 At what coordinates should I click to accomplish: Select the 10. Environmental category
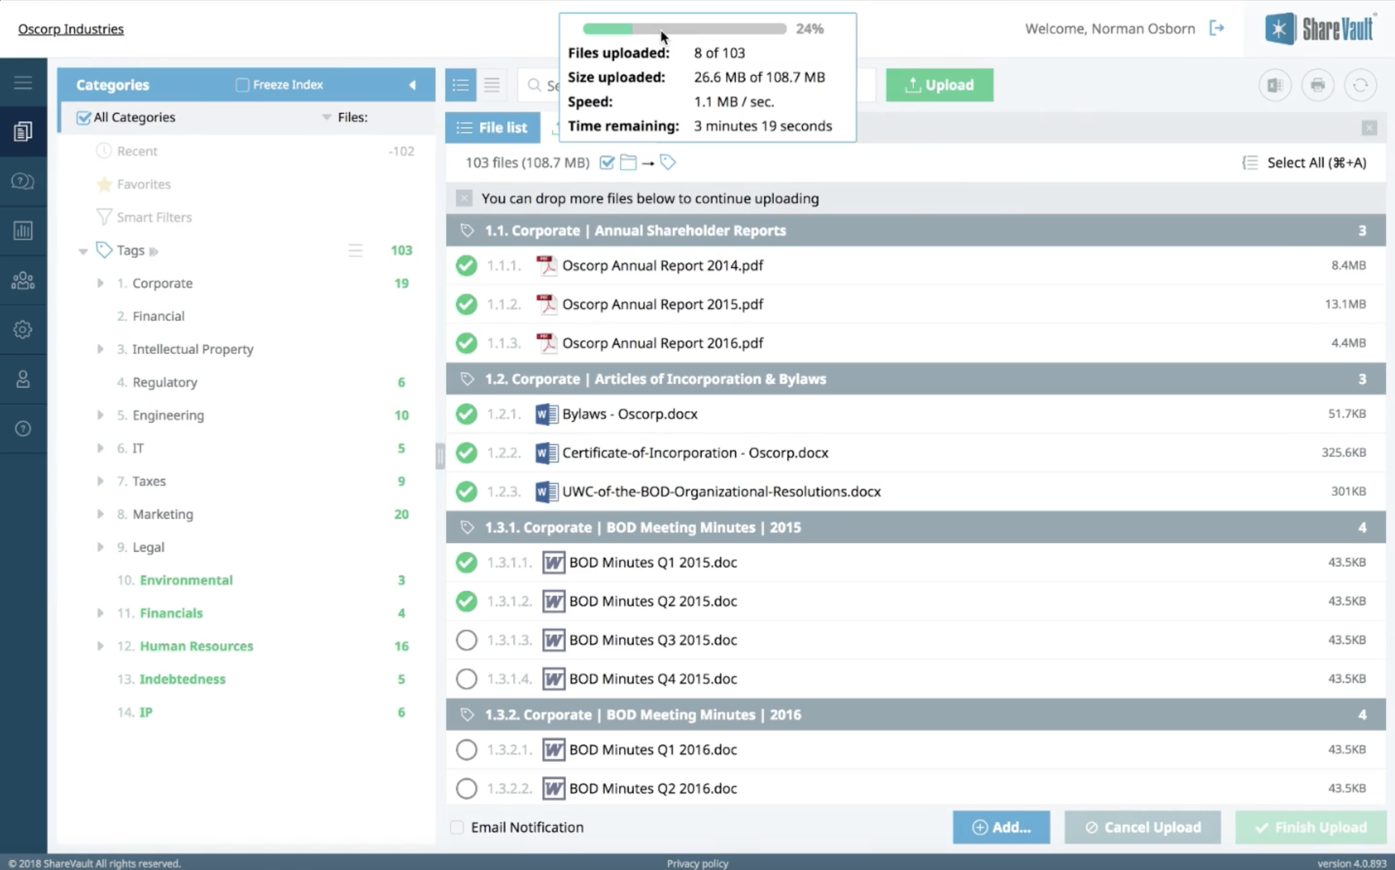point(186,580)
